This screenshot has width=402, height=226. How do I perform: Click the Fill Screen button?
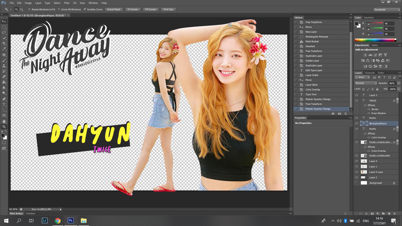tap(150, 10)
